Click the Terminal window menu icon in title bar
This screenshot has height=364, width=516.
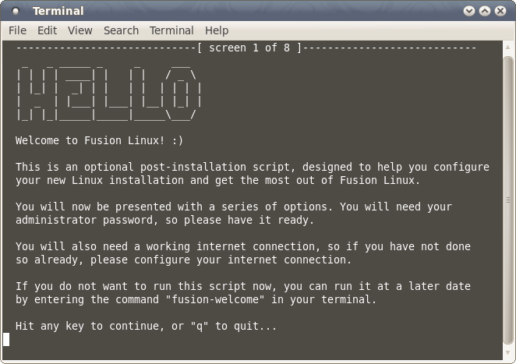pyautogui.click(x=16, y=11)
